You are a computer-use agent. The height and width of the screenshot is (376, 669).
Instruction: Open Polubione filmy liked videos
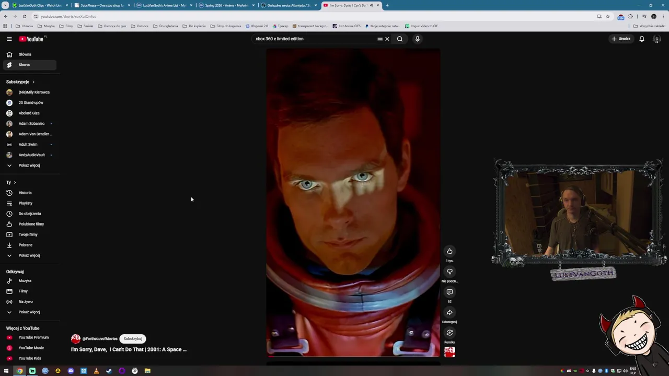[x=29, y=224]
